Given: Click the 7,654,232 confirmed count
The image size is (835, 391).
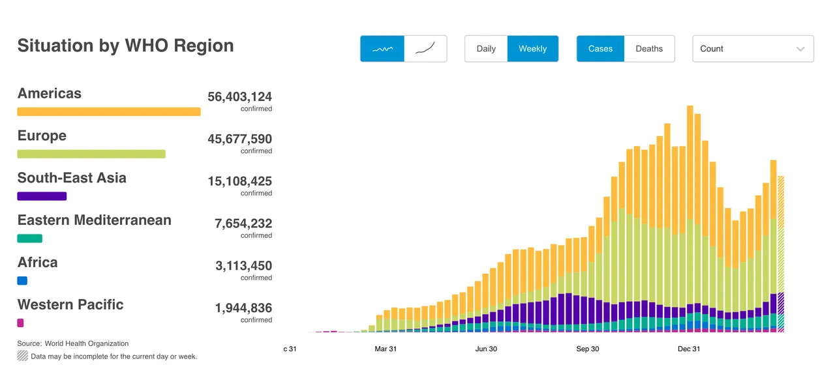Looking at the screenshot, I should [243, 224].
